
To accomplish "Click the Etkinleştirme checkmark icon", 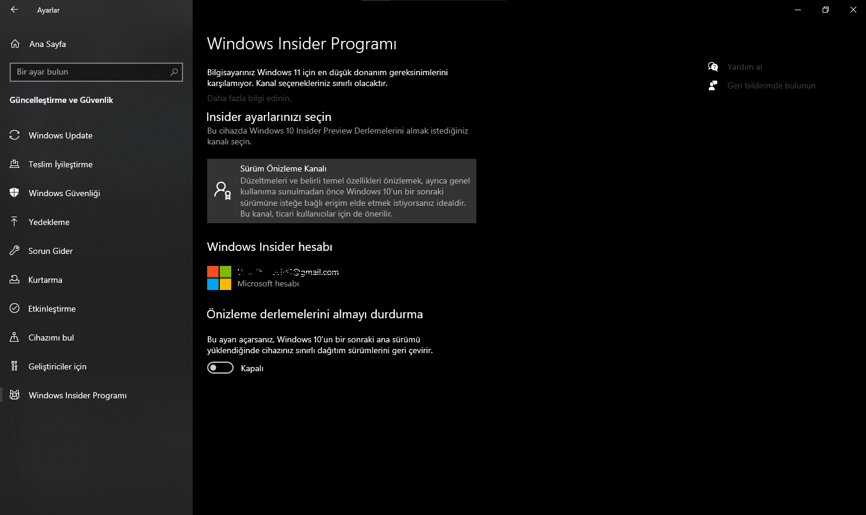I will click(x=14, y=309).
